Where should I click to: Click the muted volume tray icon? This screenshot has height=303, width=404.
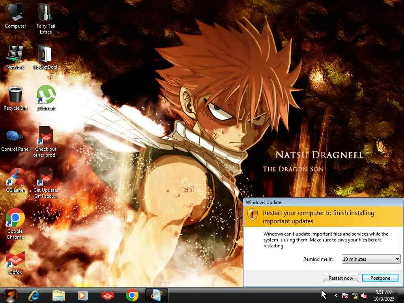pyautogui.click(x=364, y=296)
